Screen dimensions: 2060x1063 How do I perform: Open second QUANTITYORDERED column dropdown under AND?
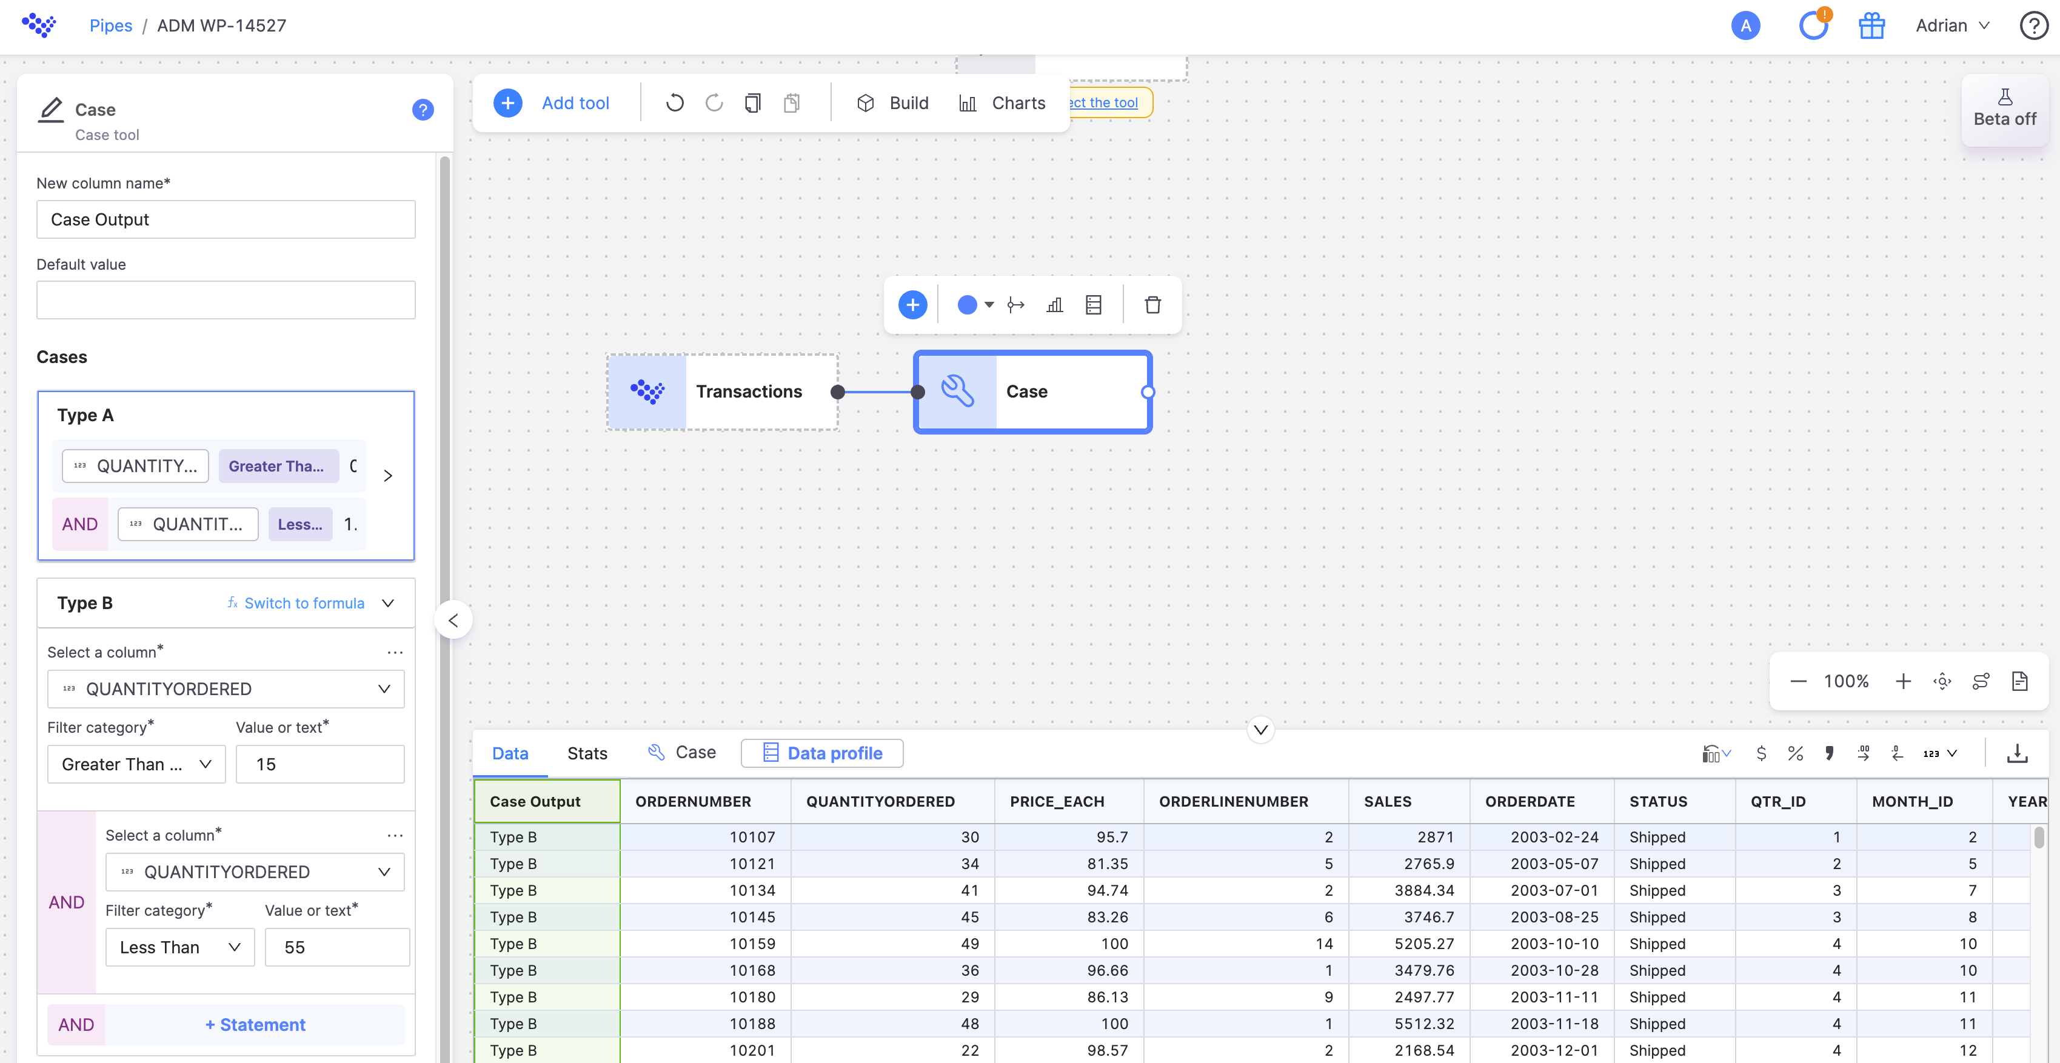coord(255,872)
